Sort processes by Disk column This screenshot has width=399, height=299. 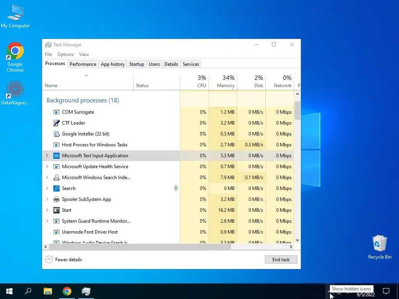tap(251, 82)
